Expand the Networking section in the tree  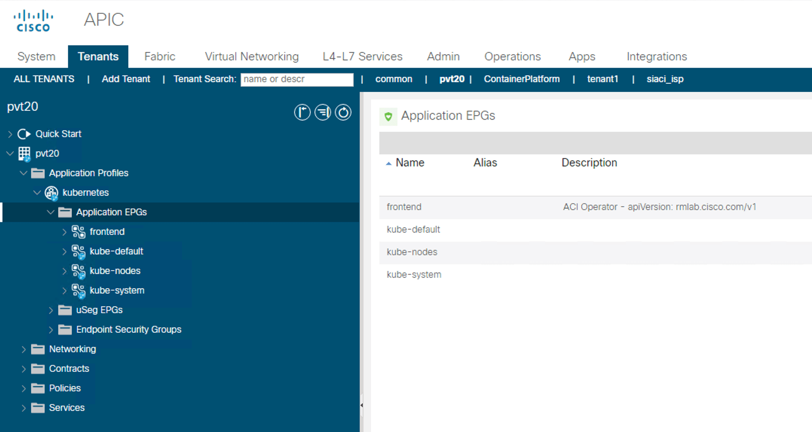[23, 349]
